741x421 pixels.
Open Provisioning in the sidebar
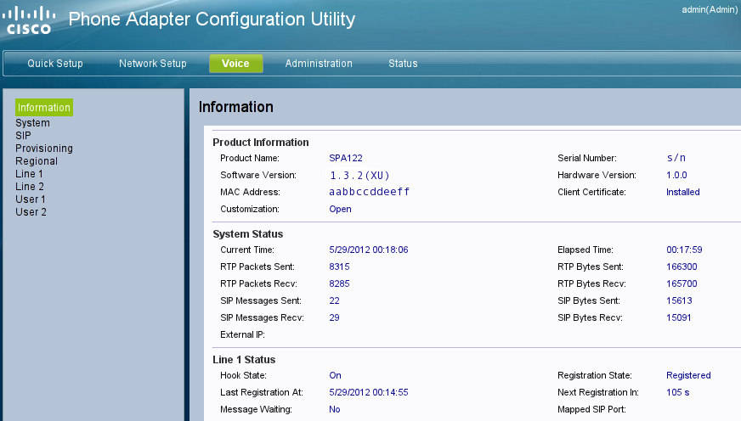44,149
